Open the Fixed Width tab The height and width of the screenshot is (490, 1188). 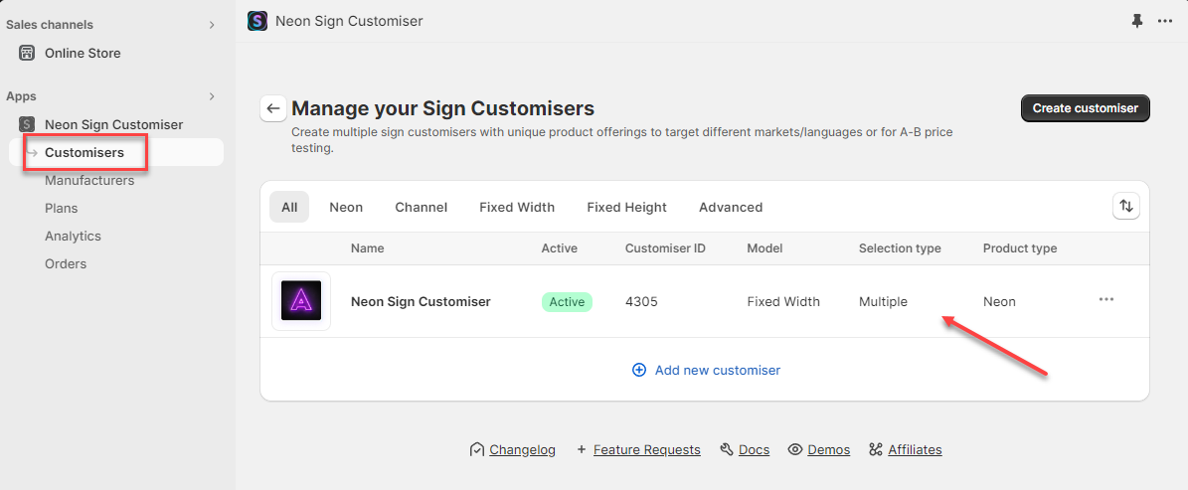coord(517,207)
